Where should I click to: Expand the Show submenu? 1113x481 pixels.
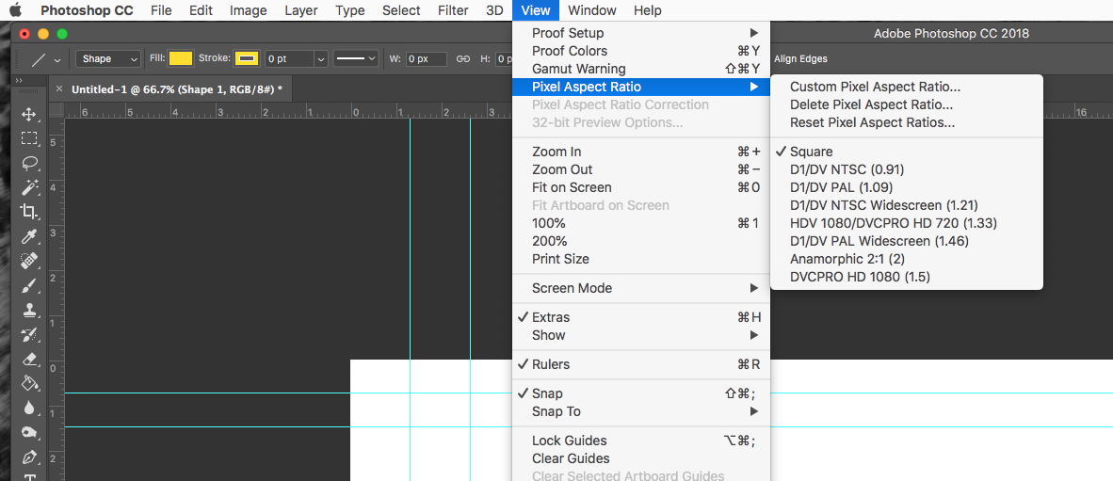pyautogui.click(x=641, y=335)
